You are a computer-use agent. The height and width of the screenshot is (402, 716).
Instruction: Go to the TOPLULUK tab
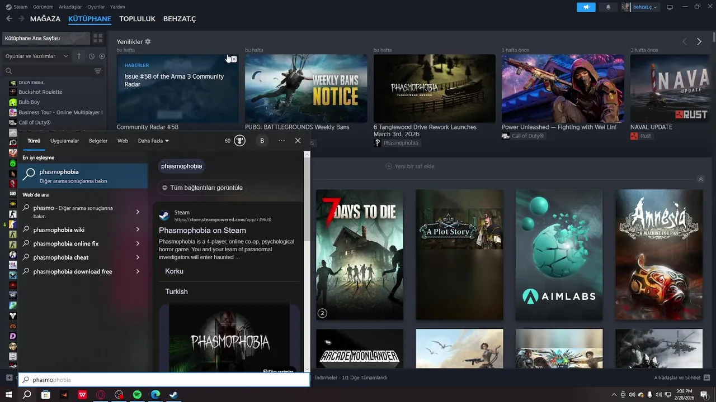pos(137,19)
